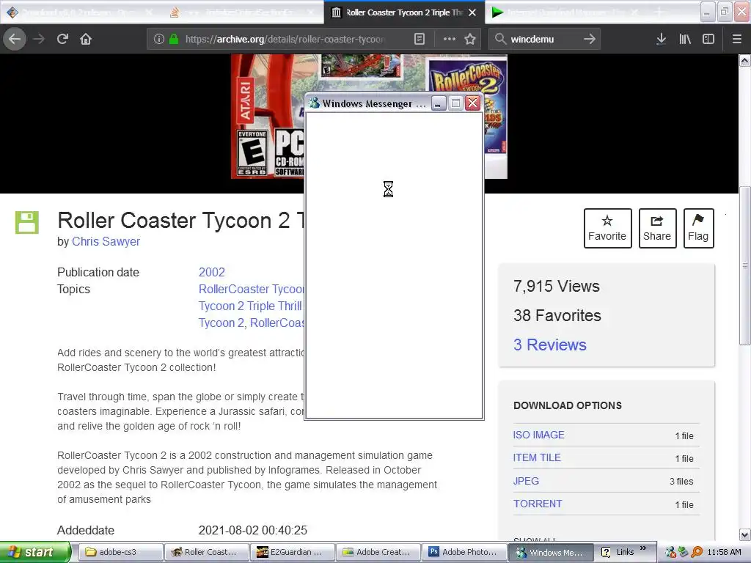The width and height of the screenshot is (751, 563).
Task: Open the Windows Start menu
Action: click(36, 552)
